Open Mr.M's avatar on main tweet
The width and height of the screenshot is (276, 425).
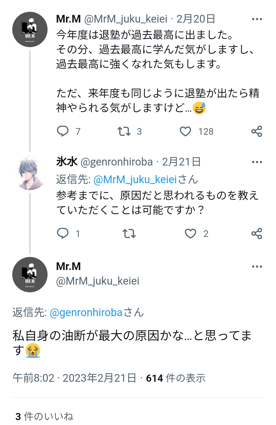pyautogui.click(x=30, y=275)
